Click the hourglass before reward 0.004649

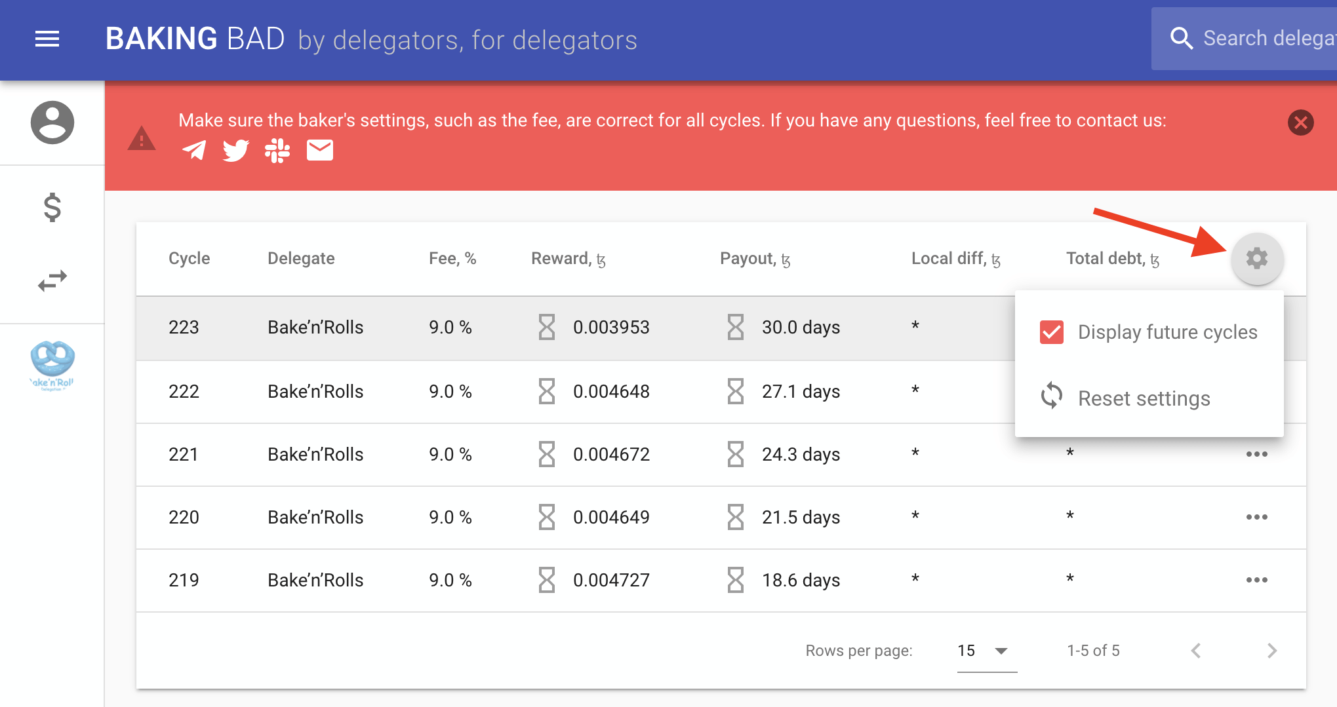pyautogui.click(x=547, y=517)
